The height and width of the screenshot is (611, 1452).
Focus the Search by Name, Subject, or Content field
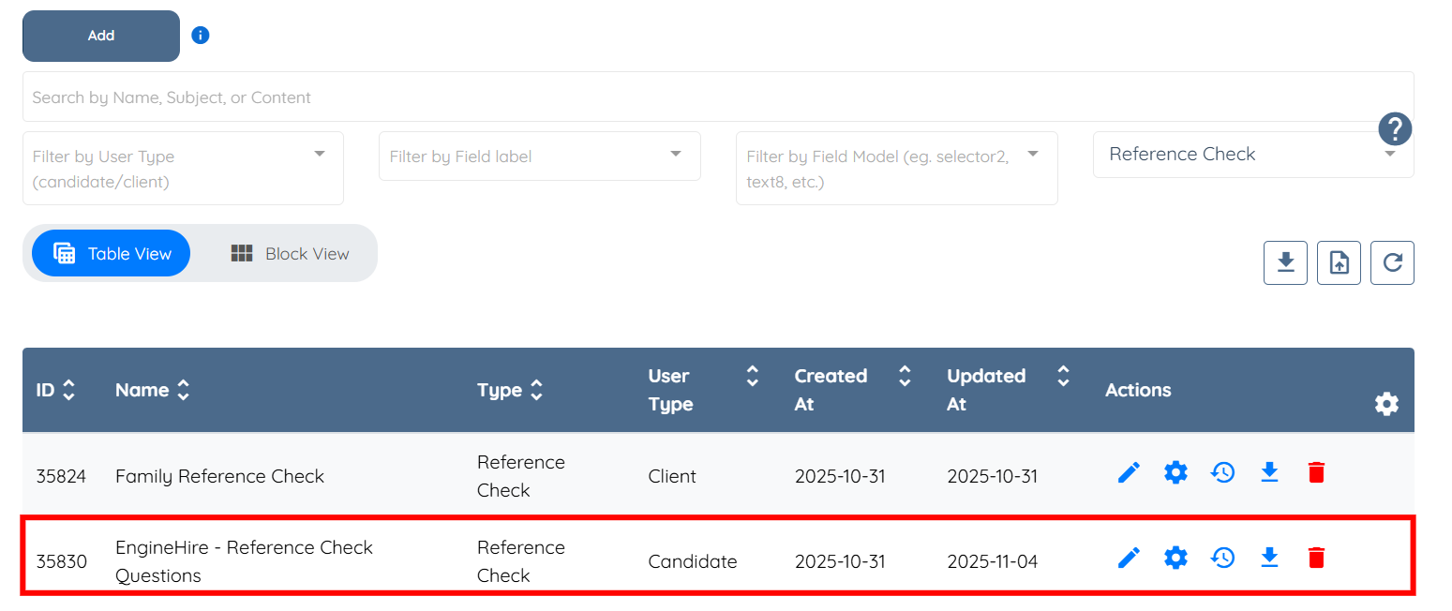(x=718, y=97)
